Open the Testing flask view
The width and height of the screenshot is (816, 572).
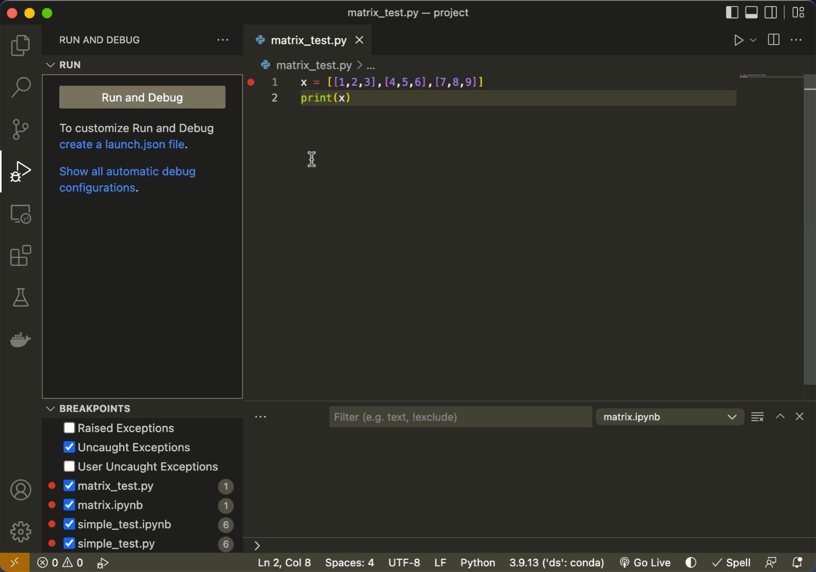click(x=21, y=298)
